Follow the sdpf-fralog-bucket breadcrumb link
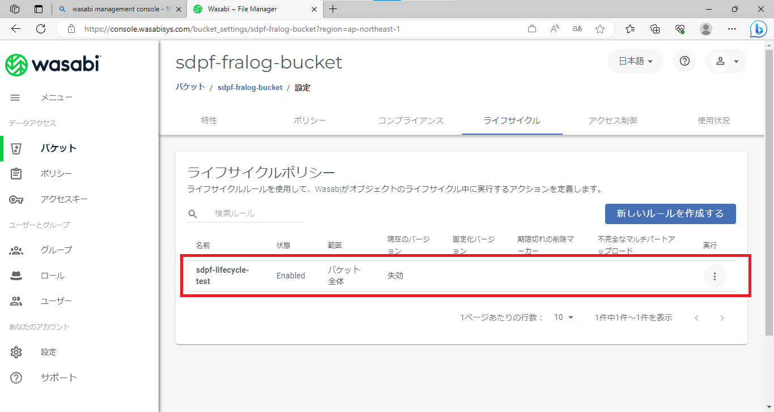 click(250, 88)
